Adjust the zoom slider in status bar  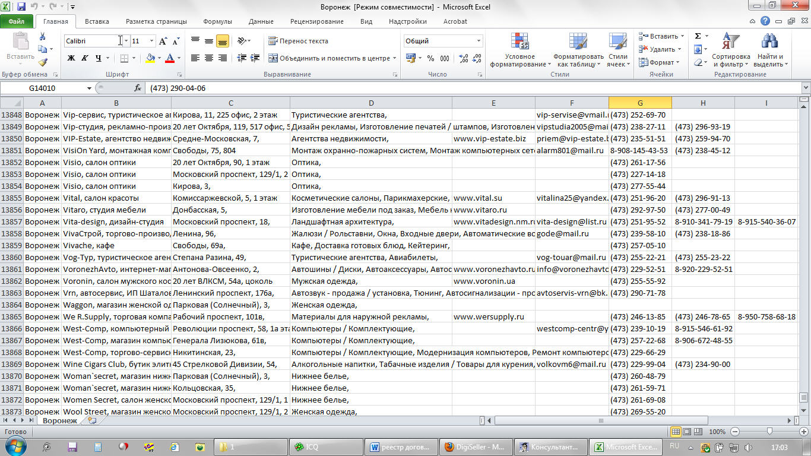[769, 432]
